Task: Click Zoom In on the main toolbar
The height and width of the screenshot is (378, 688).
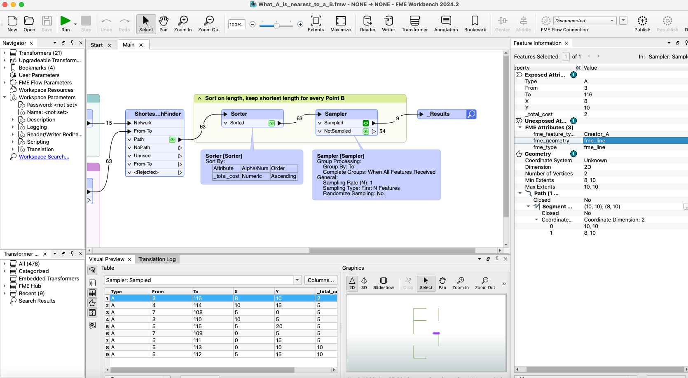Action: tap(183, 24)
